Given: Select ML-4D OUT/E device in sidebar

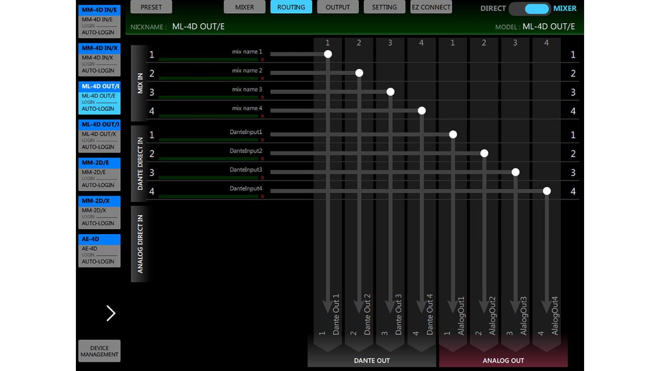Looking at the screenshot, I should [99, 98].
